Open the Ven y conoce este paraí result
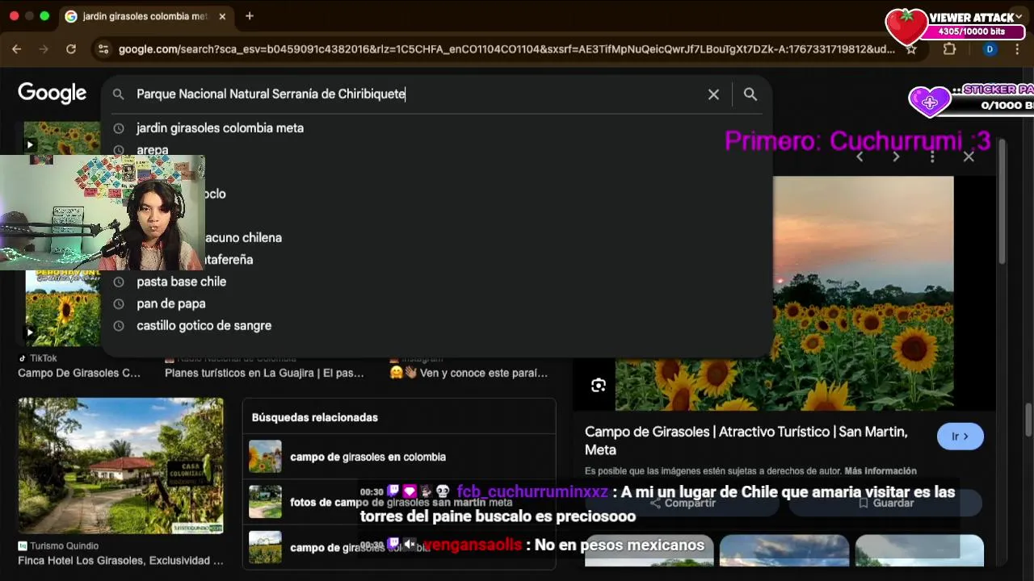This screenshot has height=581, width=1034. 469,373
